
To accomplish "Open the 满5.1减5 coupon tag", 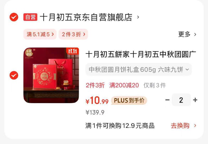I will 40,34.
